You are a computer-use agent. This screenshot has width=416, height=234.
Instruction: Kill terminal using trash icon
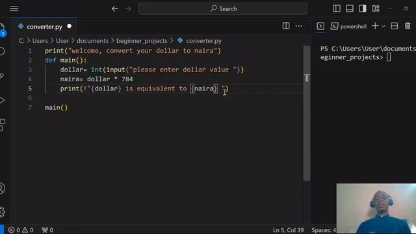(x=408, y=26)
